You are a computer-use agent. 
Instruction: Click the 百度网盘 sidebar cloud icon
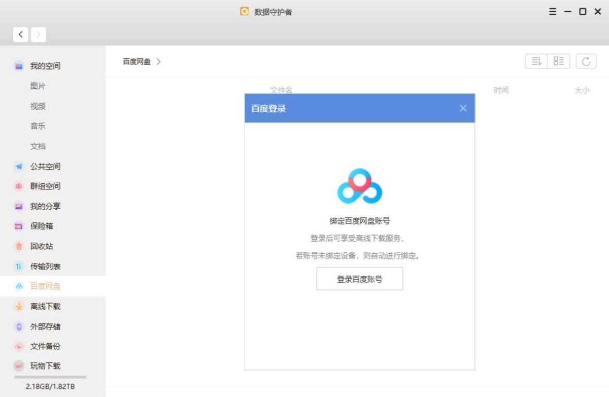tap(19, 286)
